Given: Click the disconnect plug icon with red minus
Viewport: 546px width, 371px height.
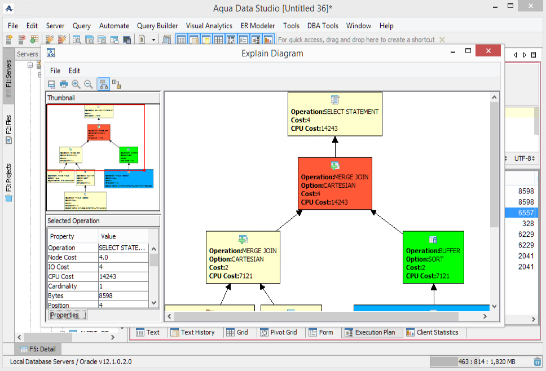Looking at the screenshot, I should (x=62, y=39).
